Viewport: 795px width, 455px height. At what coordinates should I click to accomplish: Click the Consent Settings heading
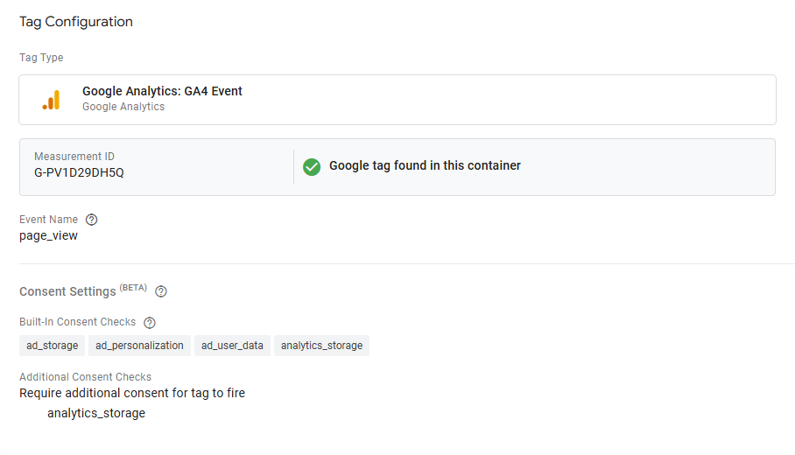click(x=67, y=292)
